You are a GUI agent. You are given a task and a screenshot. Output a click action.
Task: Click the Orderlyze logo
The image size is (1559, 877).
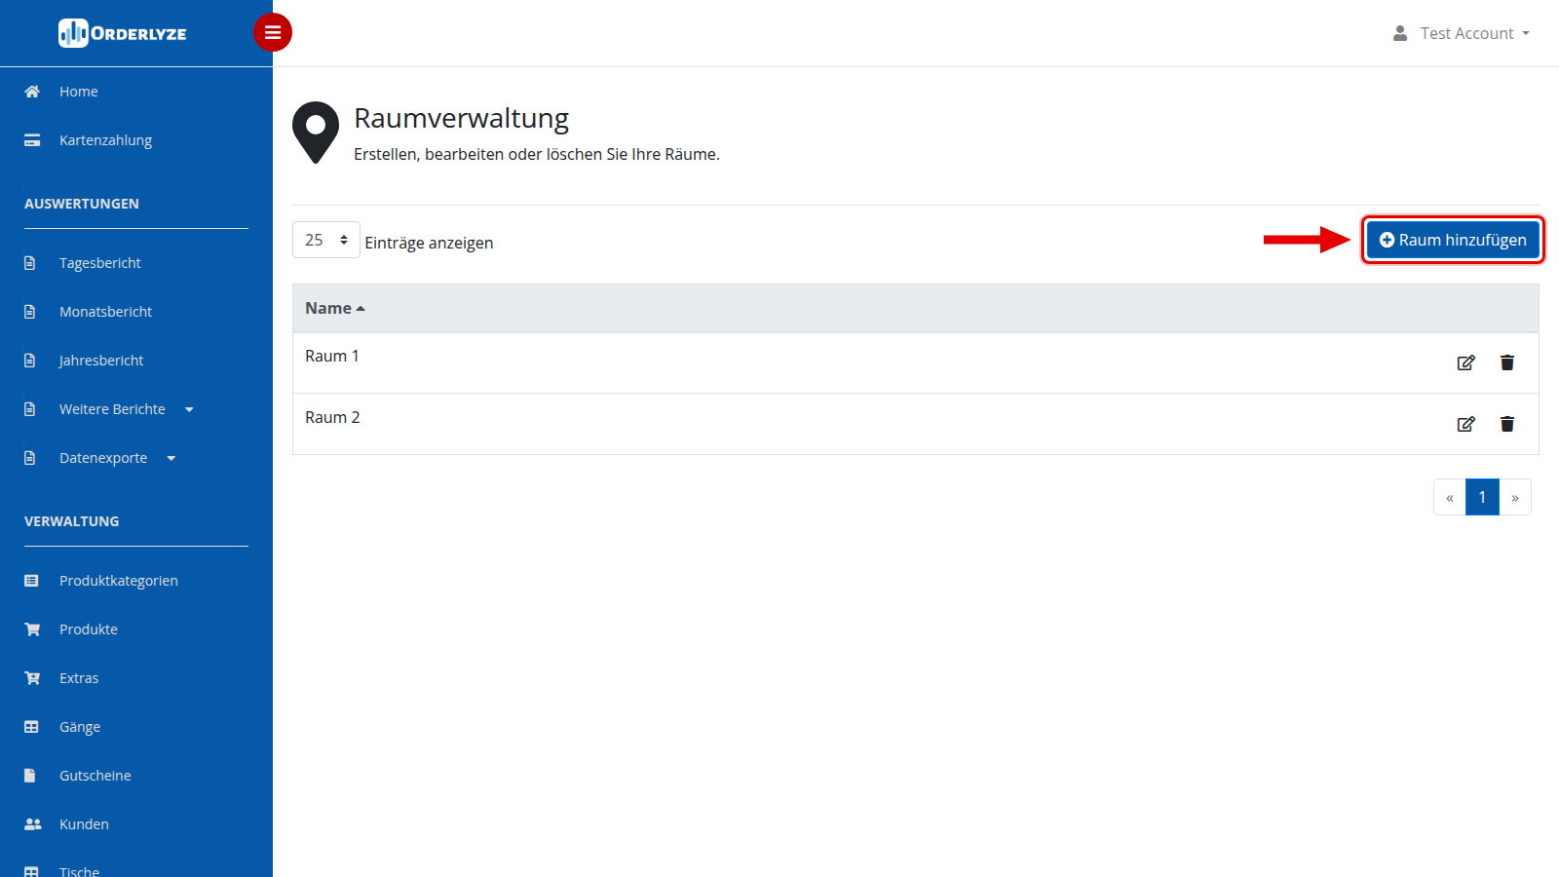[x=123, y=33]
